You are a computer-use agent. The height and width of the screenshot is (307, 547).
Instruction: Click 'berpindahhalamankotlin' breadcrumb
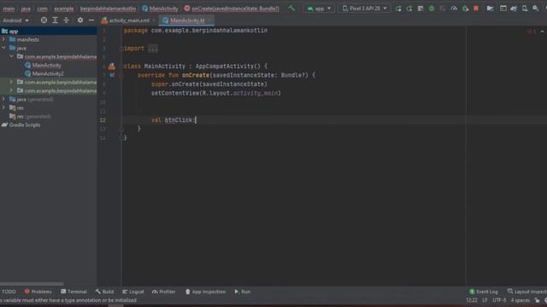click(109, 9)
